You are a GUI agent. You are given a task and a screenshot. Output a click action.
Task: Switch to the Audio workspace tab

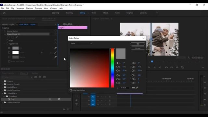(x=117, y=13)
